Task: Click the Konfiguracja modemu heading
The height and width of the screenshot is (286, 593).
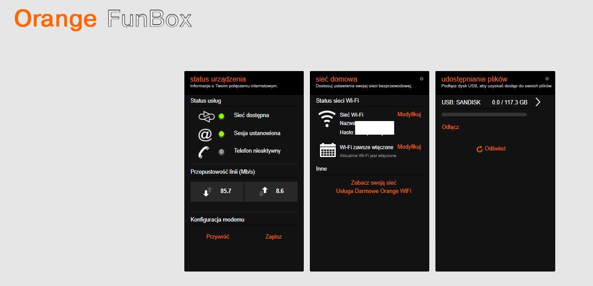Action: [217, 219]
